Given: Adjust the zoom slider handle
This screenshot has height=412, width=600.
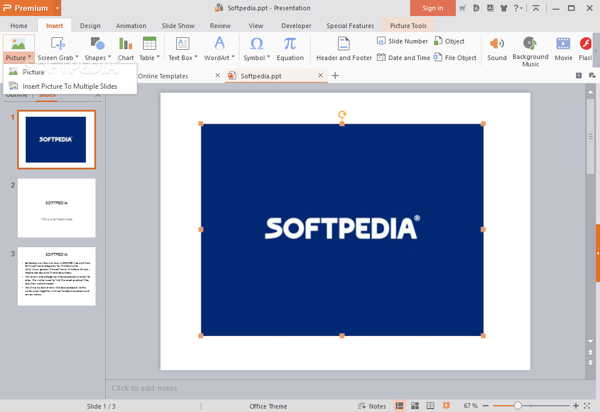Looking at the screenshot, I should coord(517,406).
